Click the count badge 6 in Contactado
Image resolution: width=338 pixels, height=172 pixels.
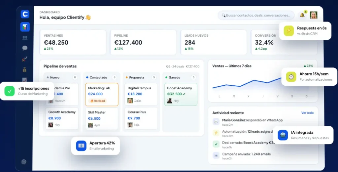(114, 77)
